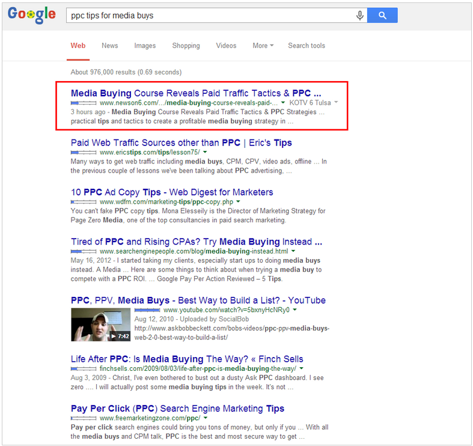Screen dimensions: 473x446
Task: Click the www.wdfm.com/marketing-tips URL text
Action: (166, 201)
